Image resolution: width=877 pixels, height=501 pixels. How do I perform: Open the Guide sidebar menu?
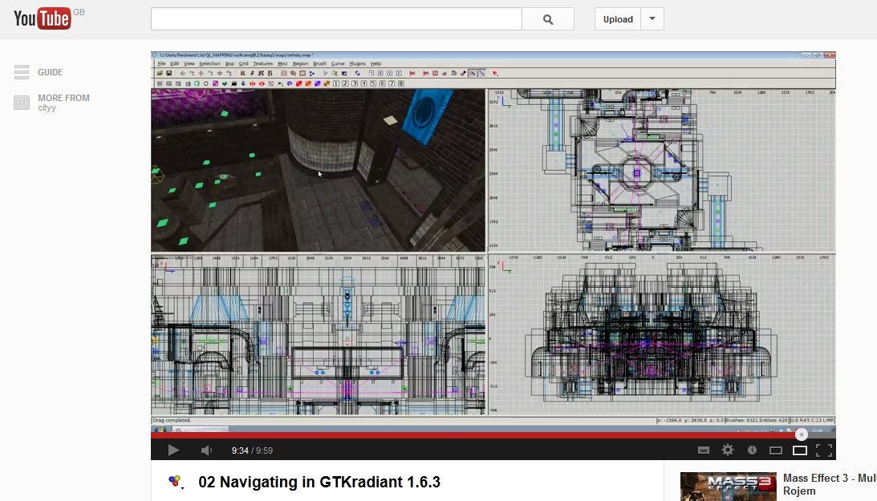(49, 72)
